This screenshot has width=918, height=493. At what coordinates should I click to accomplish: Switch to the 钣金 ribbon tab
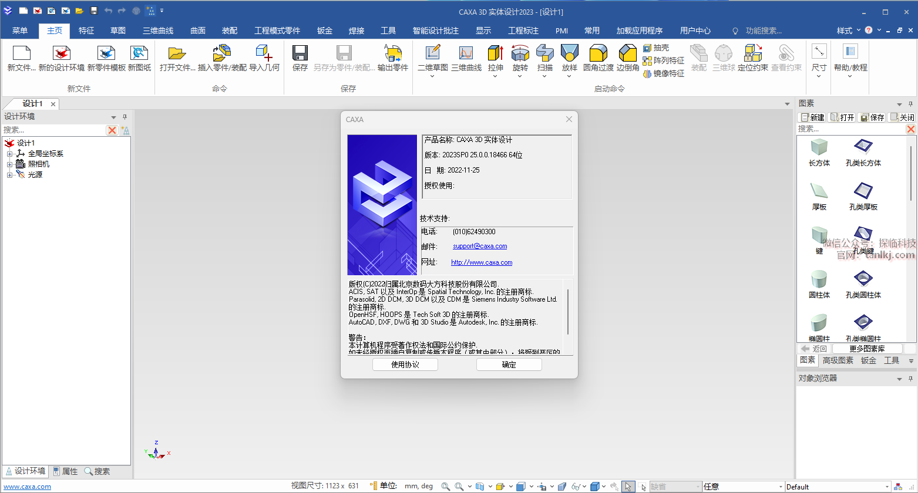tap(324, 31)
